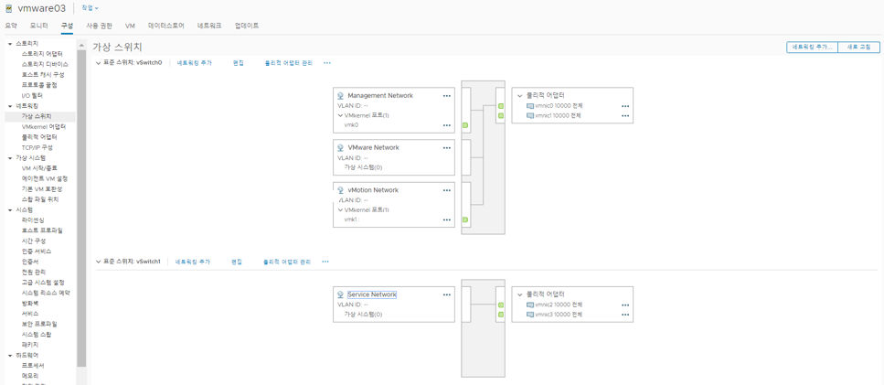Collapse VMkernel ports under Management Network
Image resolution: width=884 pixels, height=385 pixels.
pos(340,115)
